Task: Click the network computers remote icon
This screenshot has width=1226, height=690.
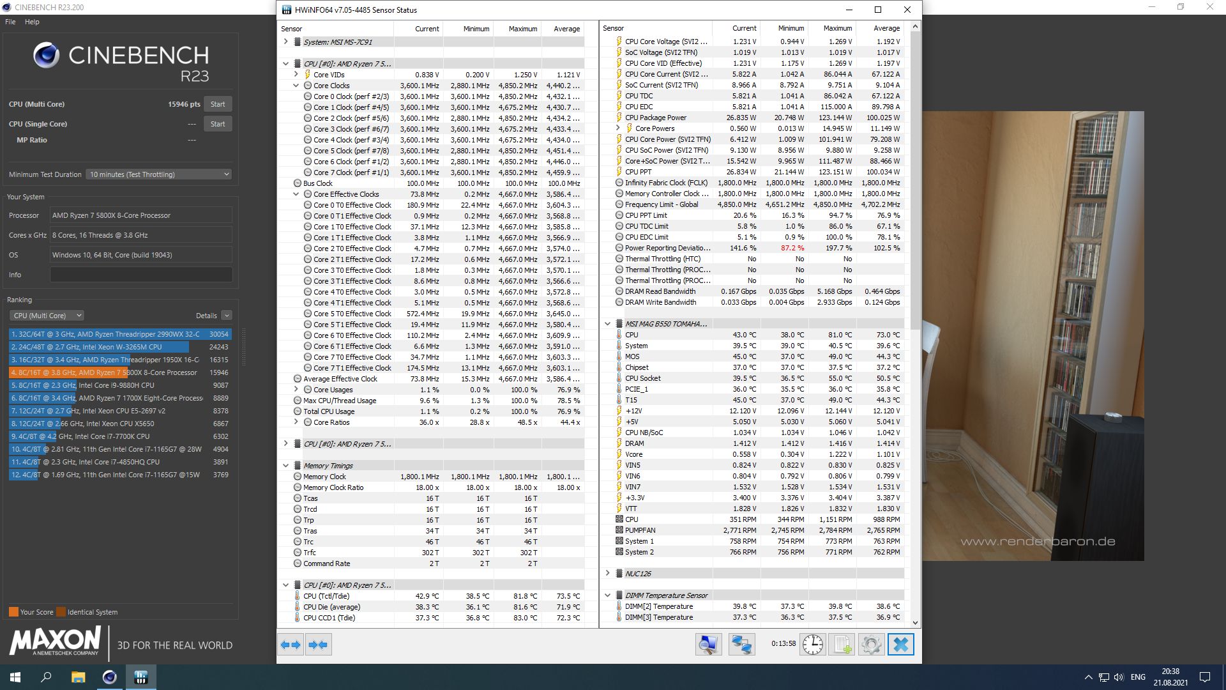Action: pyautogui.click(x=741, y=645)
